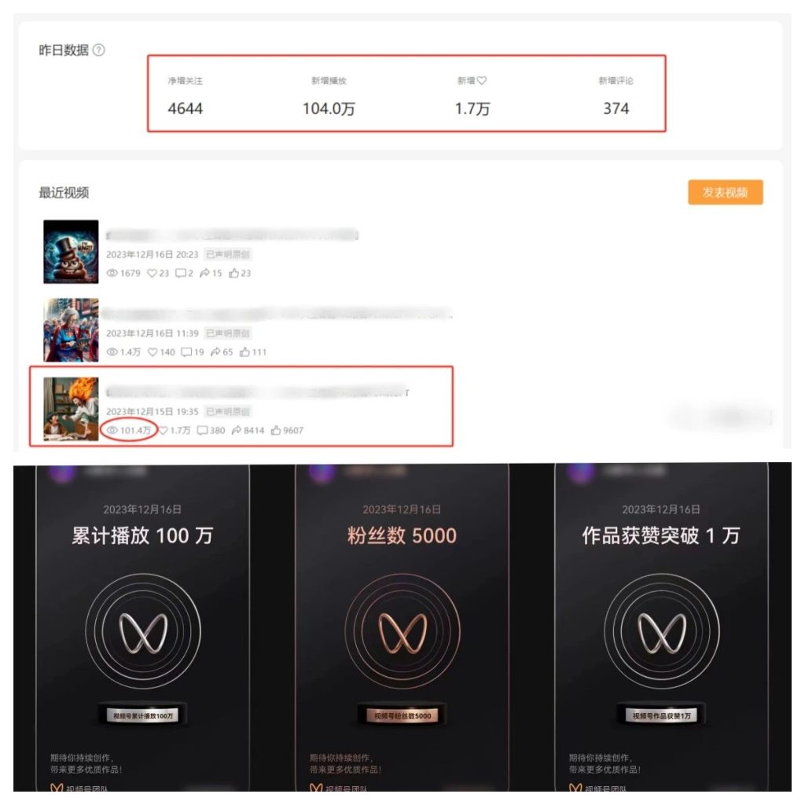Screen dimensions: 805x805
Task: Click the heart icon with 1.7万 likes
Action: point(163,430)
